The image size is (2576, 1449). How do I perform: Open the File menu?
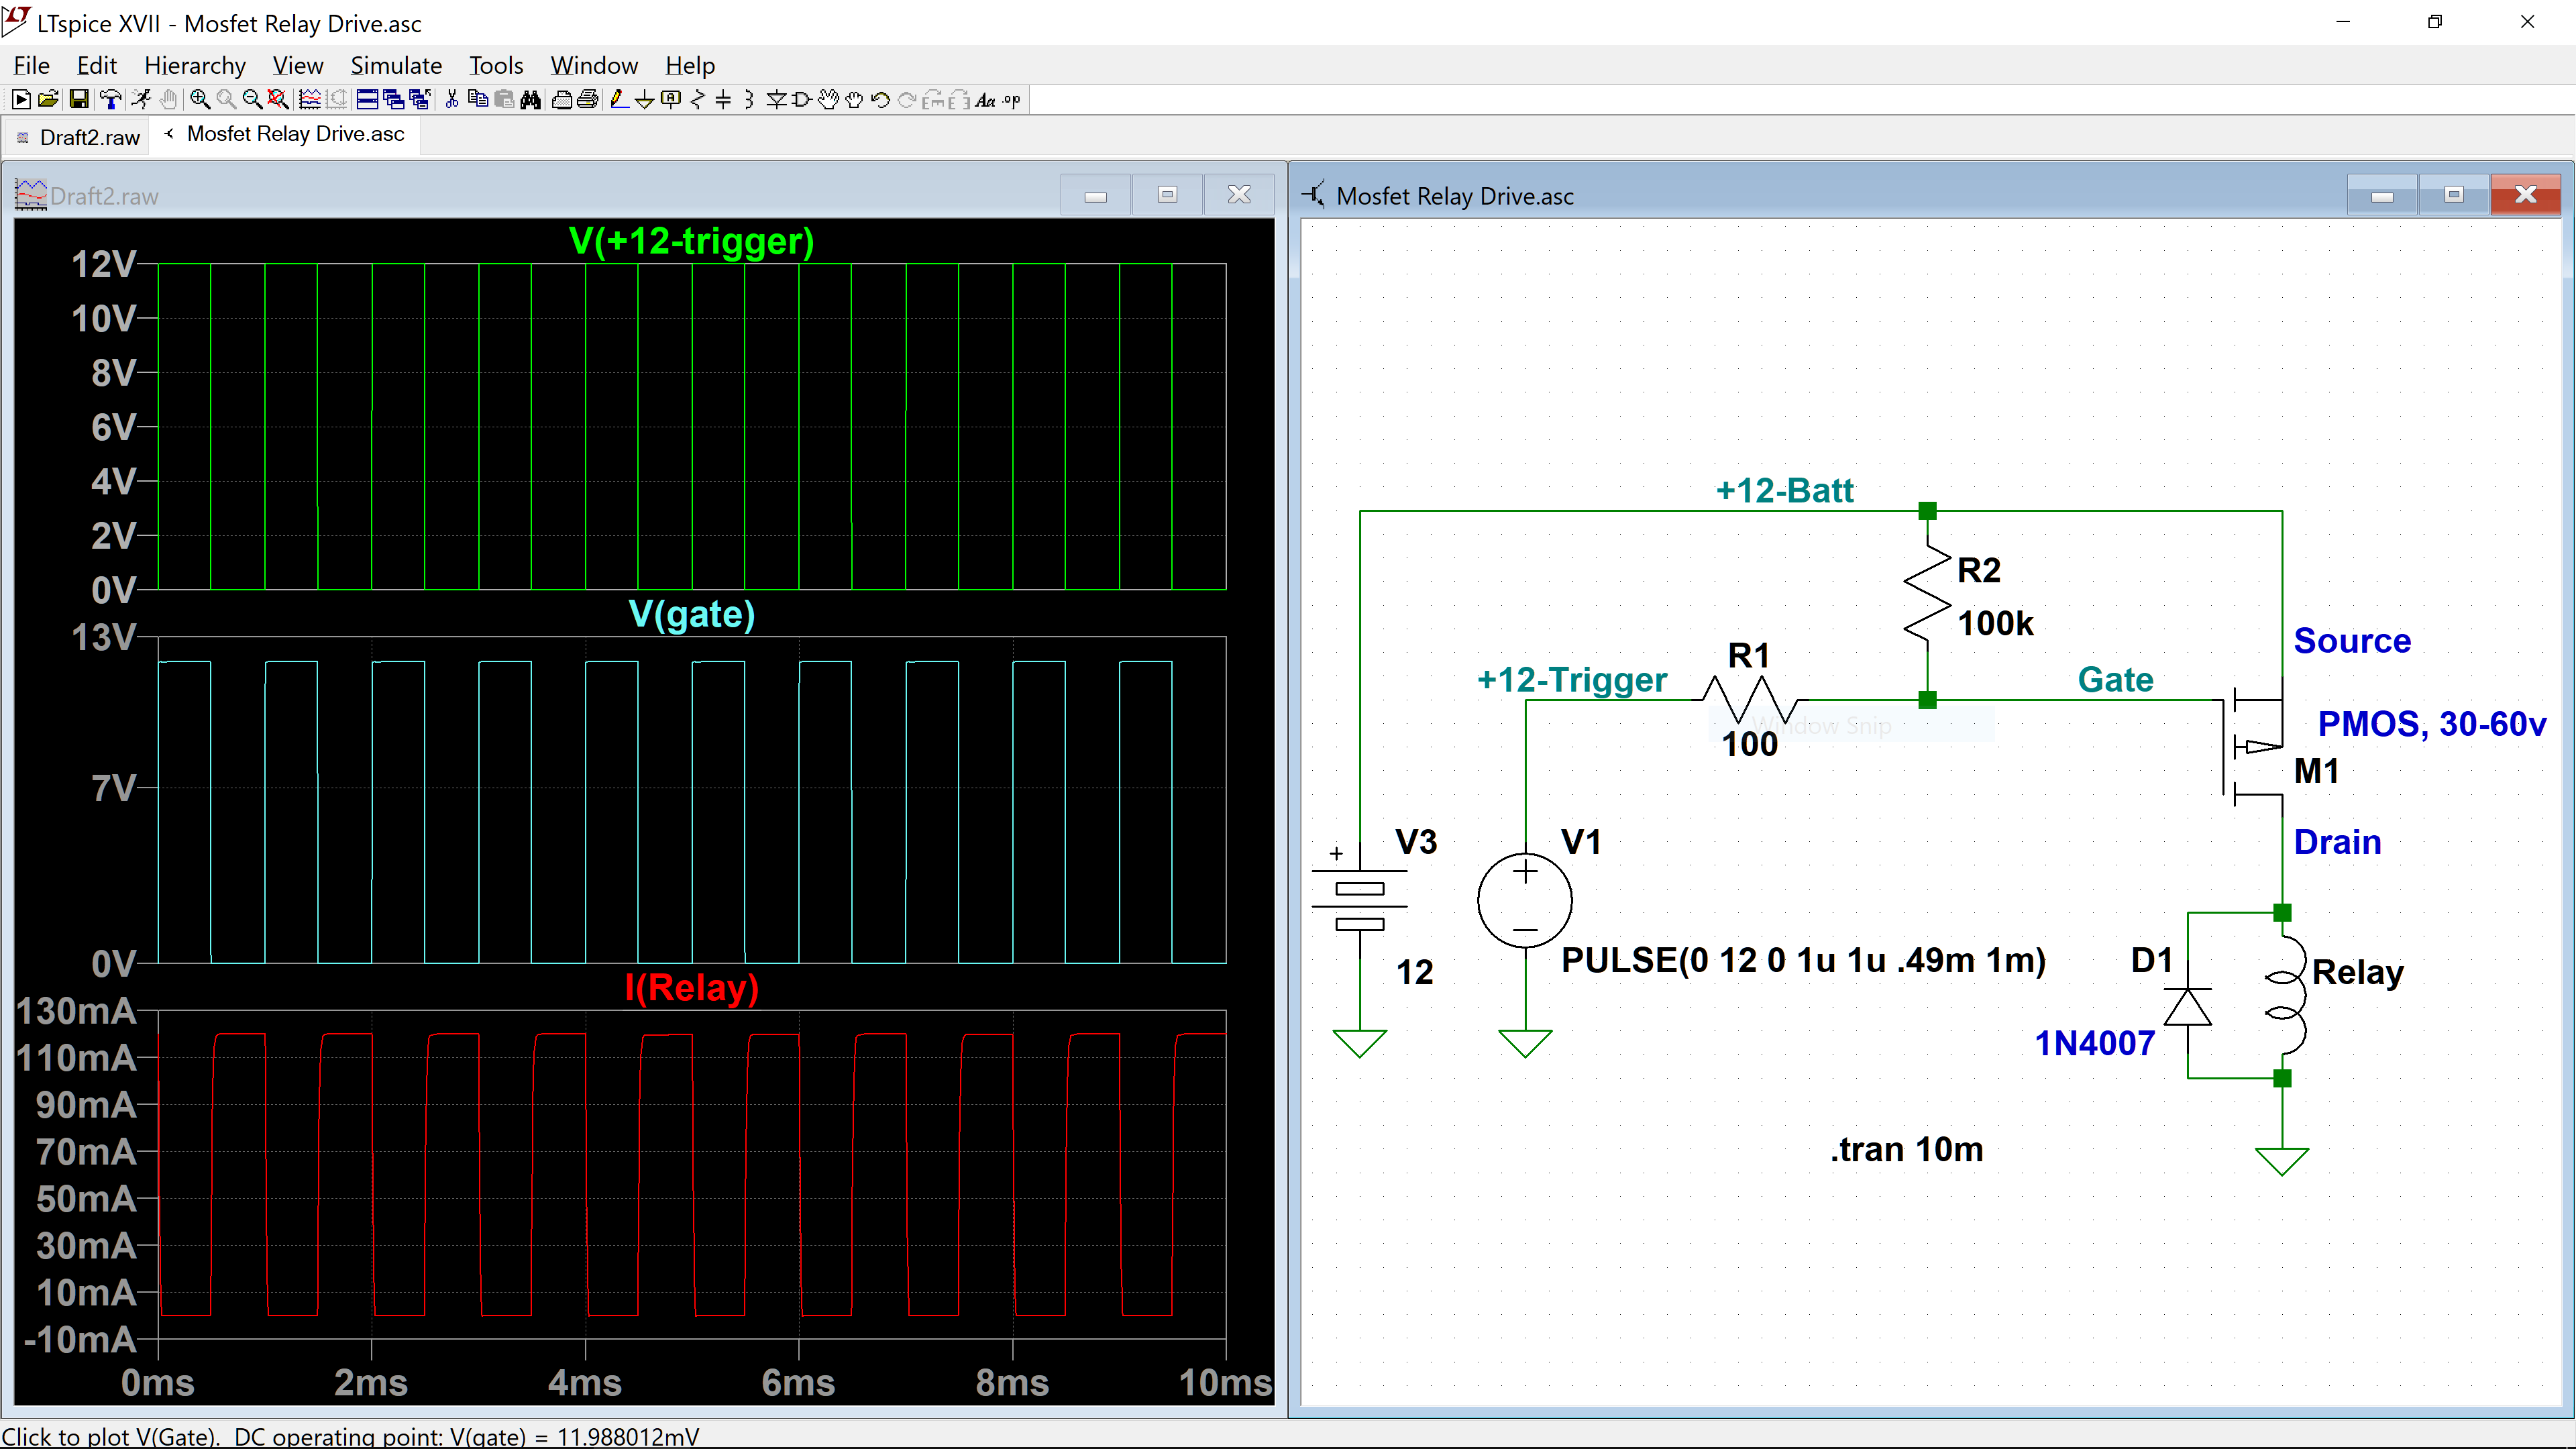click(x=31, y=65)
